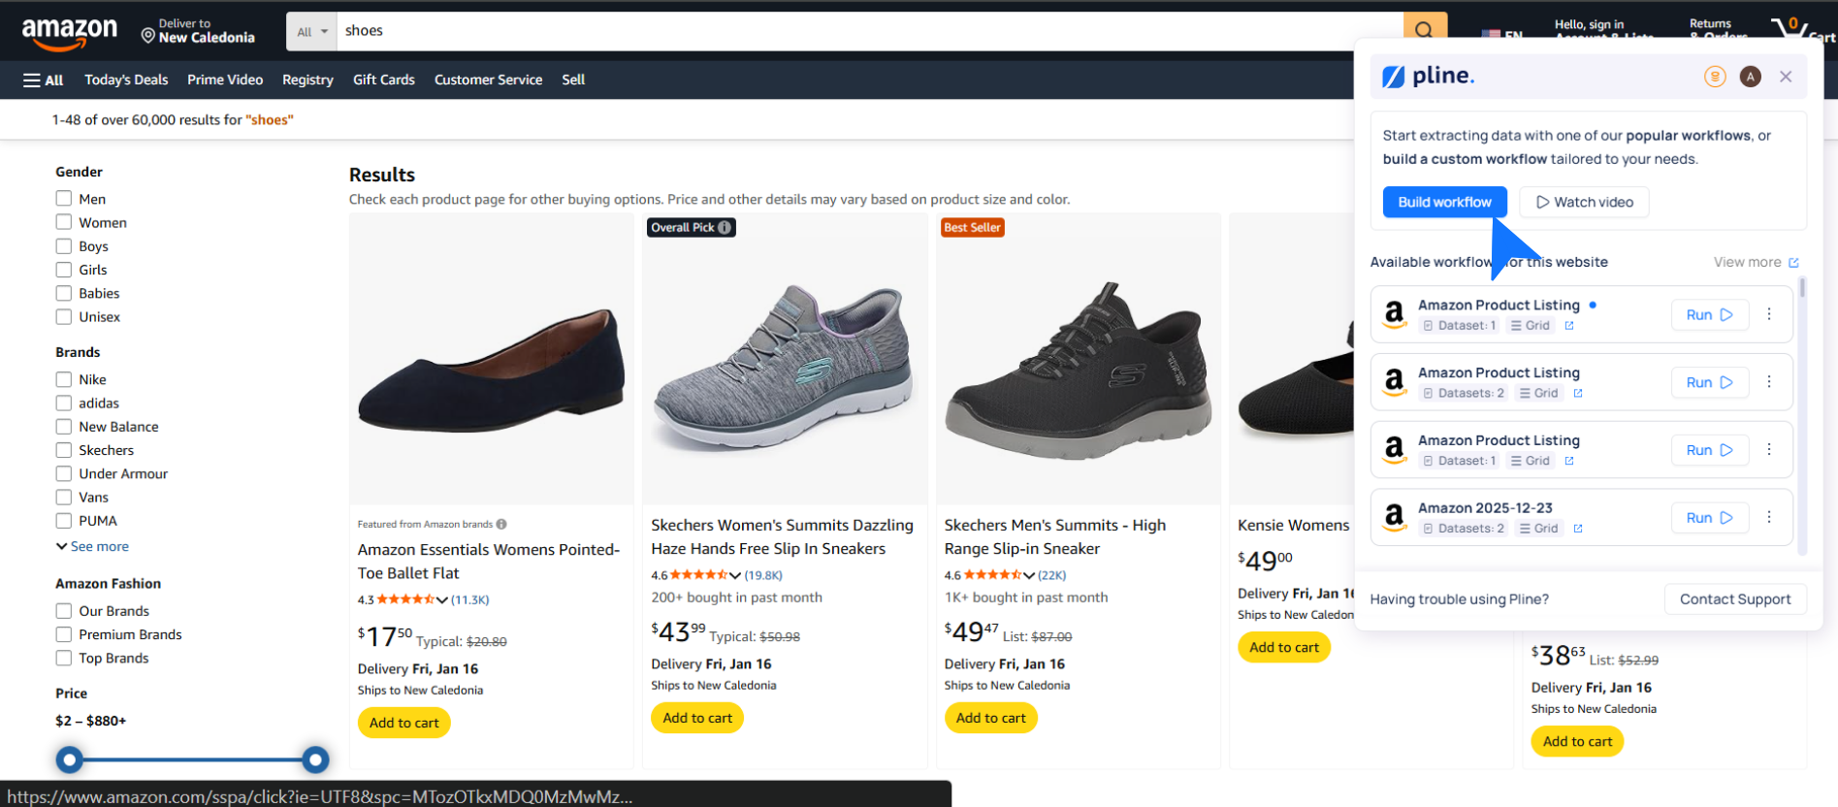Open external link icon in Amazon 2025-12-23 row
This screenshot has height=807, width=1838.
point(1578,529)
